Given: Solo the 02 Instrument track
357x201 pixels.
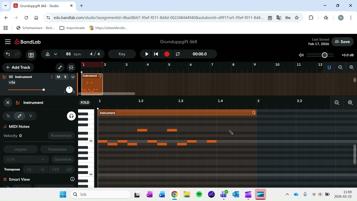Looking at the screenshot, I should [65, 77].
